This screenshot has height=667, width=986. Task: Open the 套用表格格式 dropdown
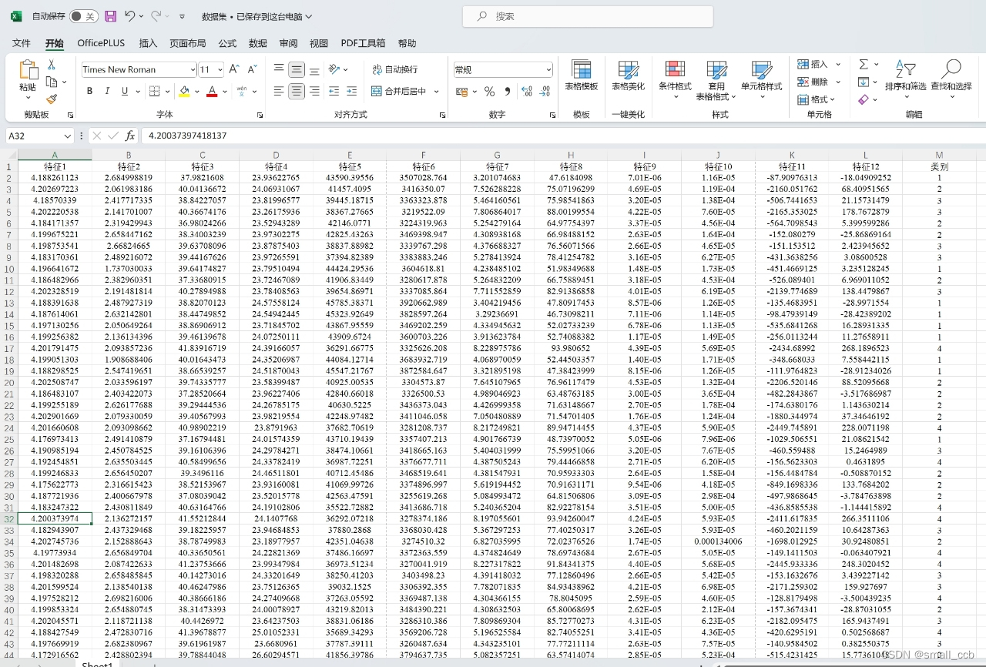coord(716,80)
